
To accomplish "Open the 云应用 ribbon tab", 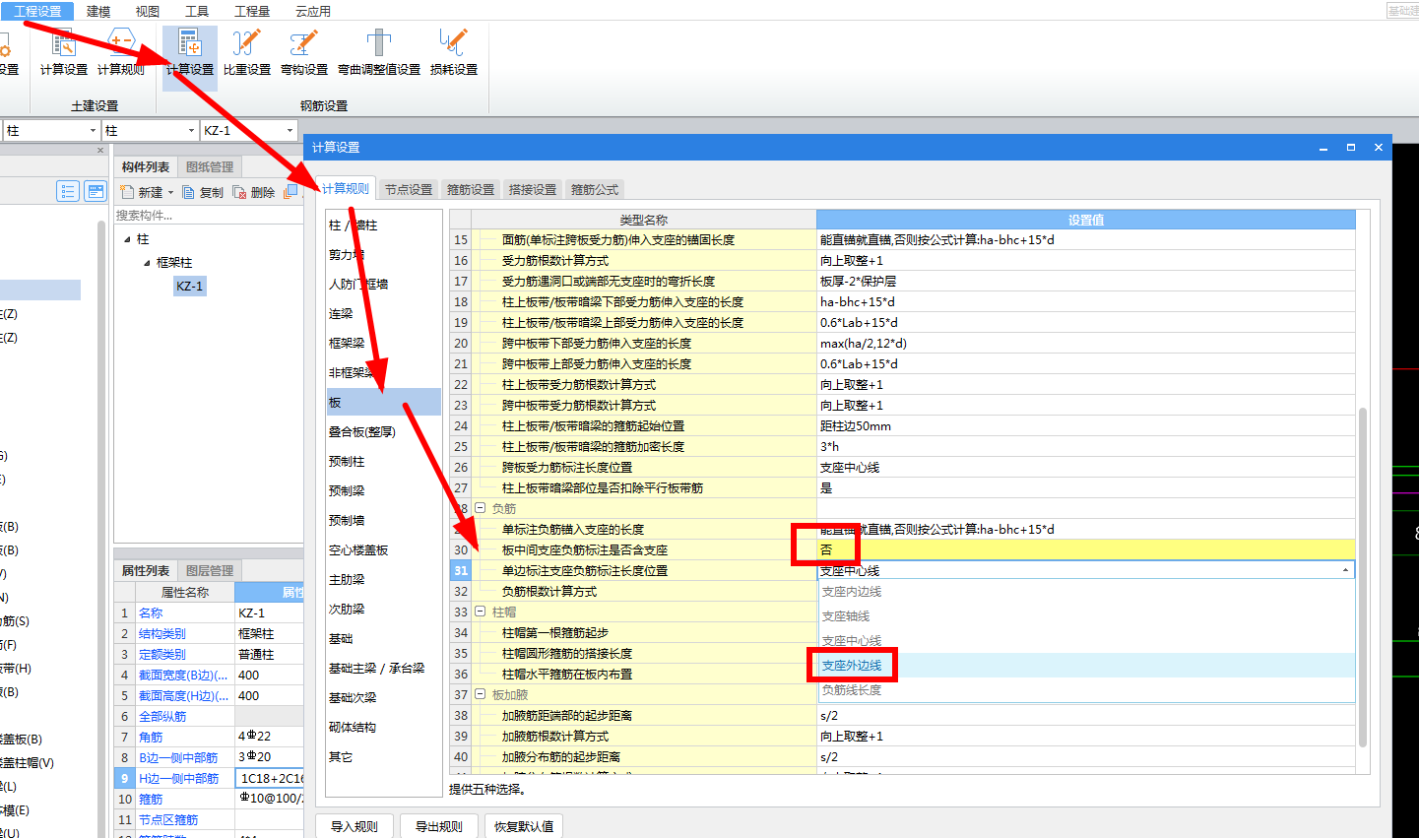I will coord(313,11).
